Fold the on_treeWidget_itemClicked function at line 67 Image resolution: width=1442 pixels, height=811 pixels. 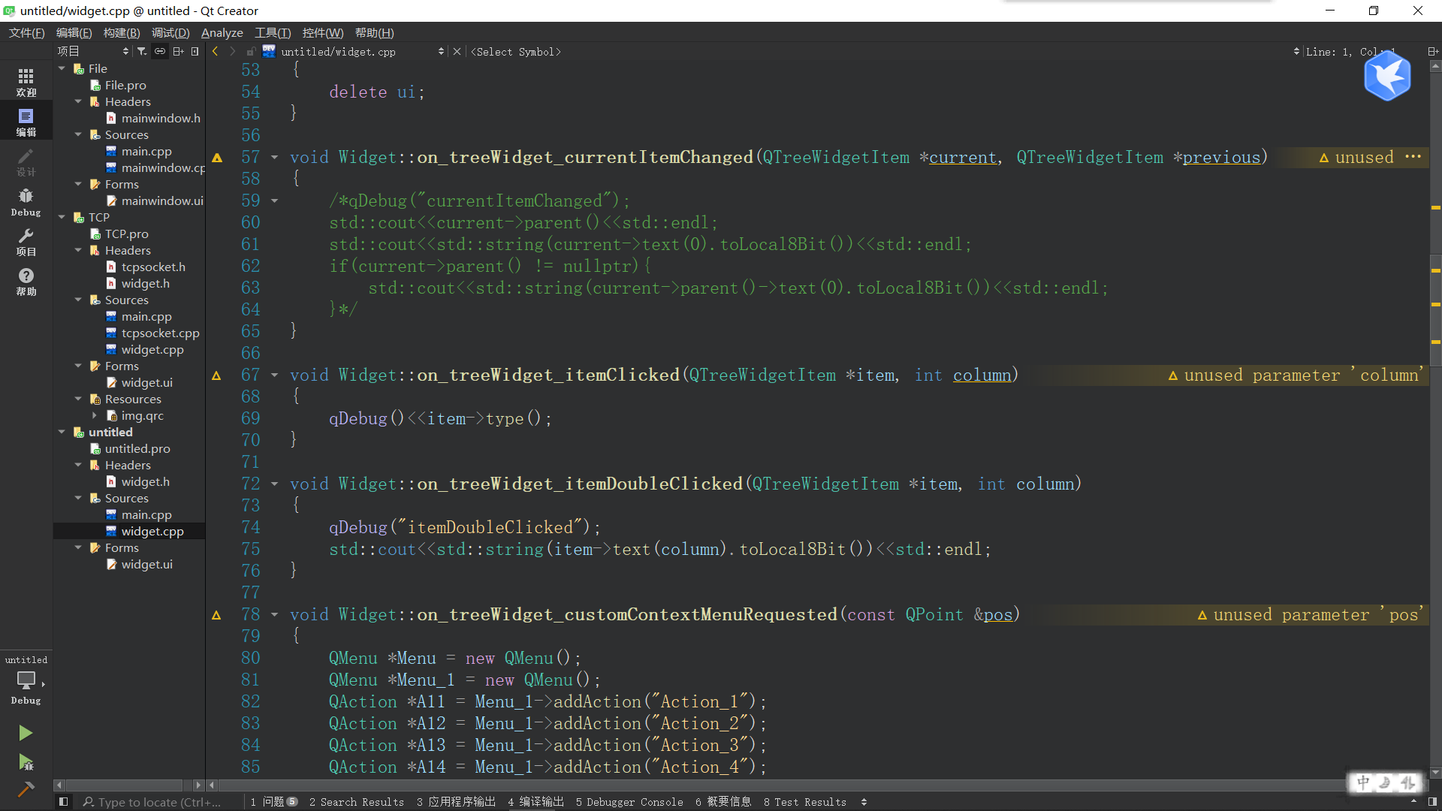[273, 375]
